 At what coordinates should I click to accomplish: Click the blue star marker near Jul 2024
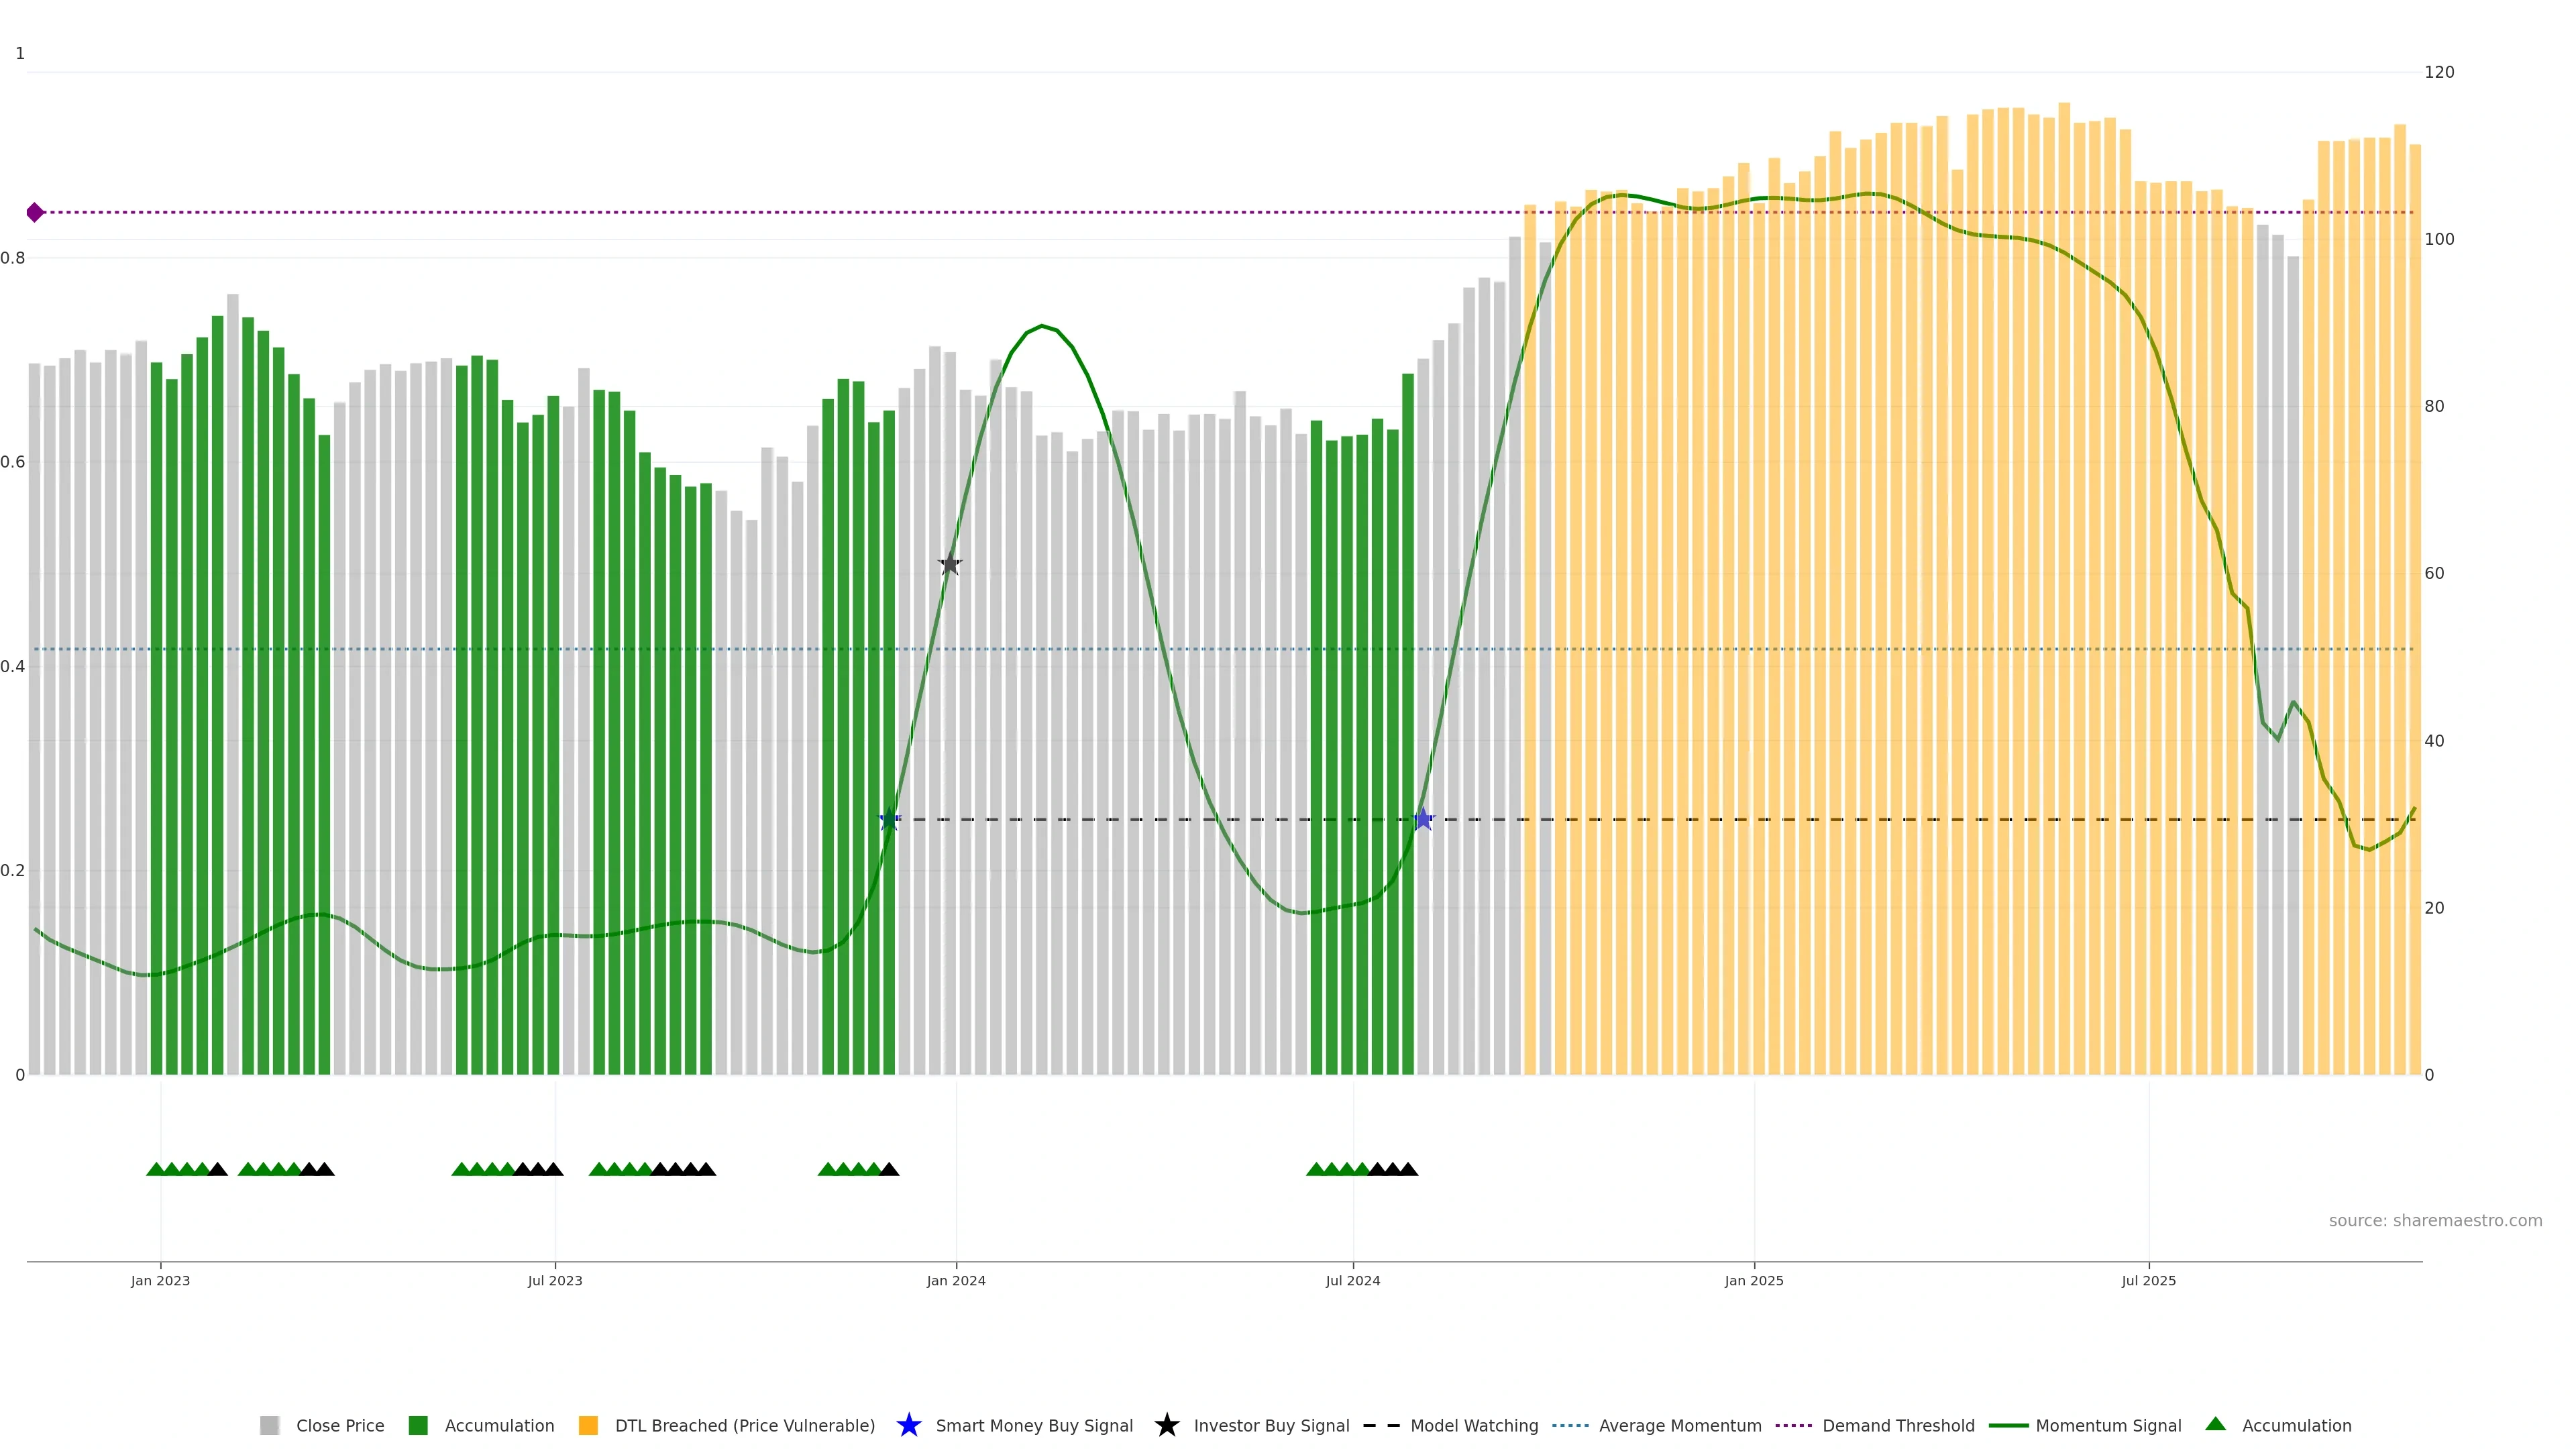click(x=1423, y=819)
